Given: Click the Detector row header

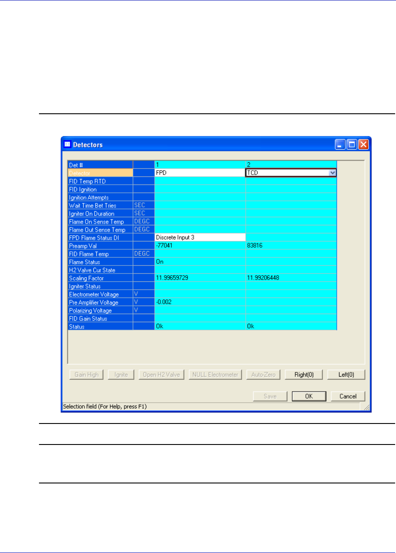Looking at the screenshot, I should pyautogui.click(x=100, y=173).
